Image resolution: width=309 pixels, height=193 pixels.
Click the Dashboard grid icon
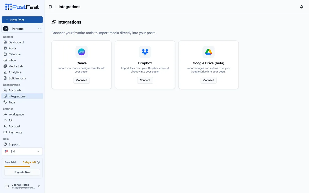[x=5, y=42]
